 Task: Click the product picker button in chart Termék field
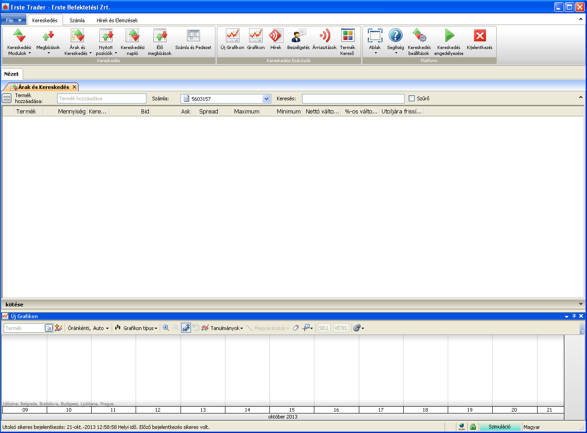pos(49,328)
